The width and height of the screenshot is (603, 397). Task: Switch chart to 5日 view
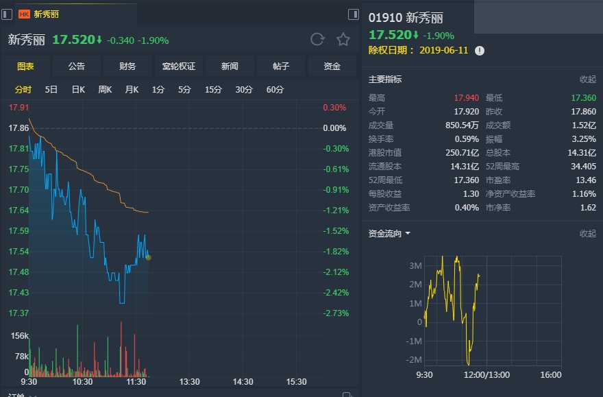(51, 89)
